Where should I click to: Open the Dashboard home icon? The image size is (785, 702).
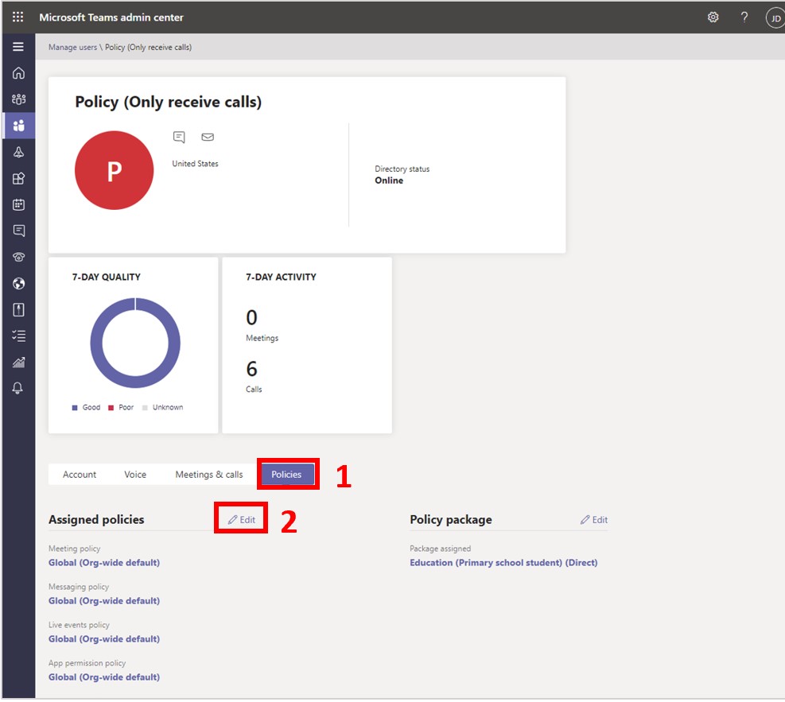(17, 72)
